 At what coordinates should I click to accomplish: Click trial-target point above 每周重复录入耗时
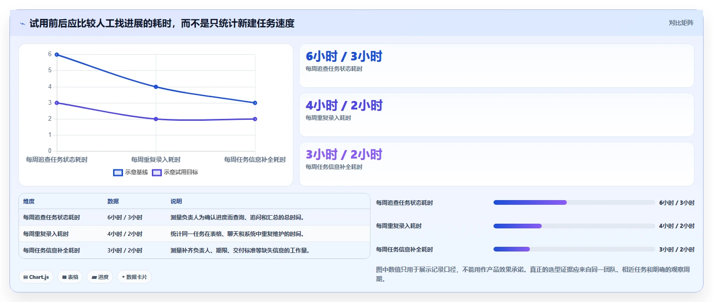[156, 119]
